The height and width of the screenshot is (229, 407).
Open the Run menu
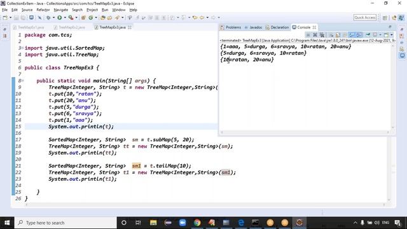[x=105, y=10]
